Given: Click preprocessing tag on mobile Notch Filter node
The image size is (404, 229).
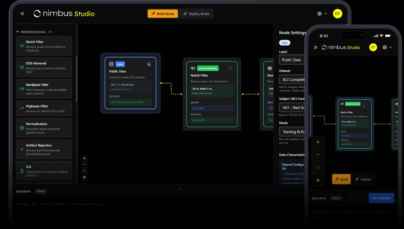Looking at the screenshot, I should 353,104.
